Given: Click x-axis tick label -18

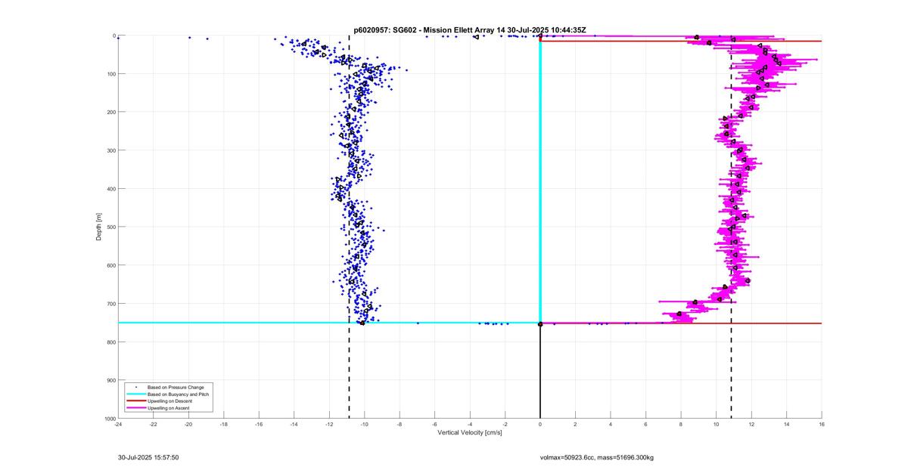Looking at the screenshot, I should (x=224, y=424).
